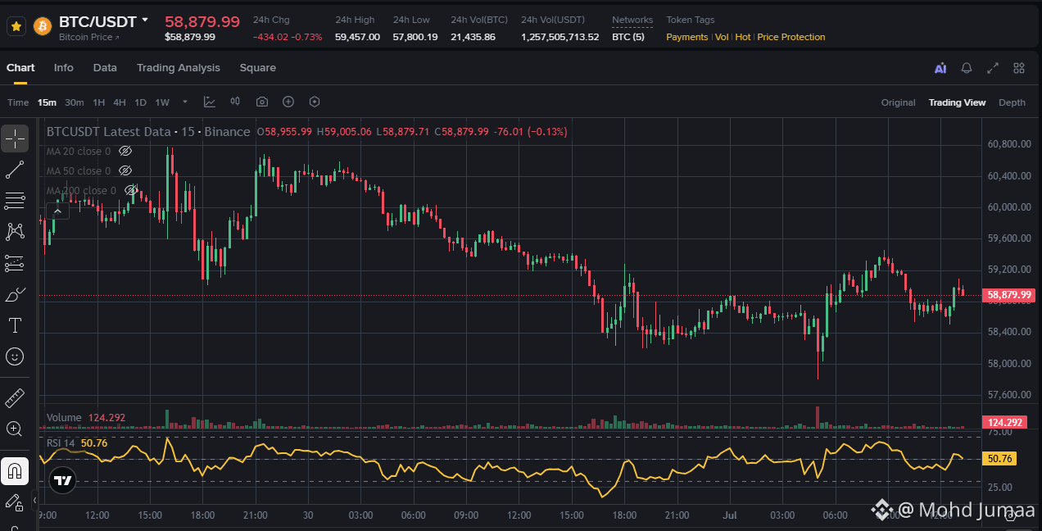The height and width of the screenshot is (531, 1042).
Task: Select the Time interval option
Action: [x=18, y=102]
